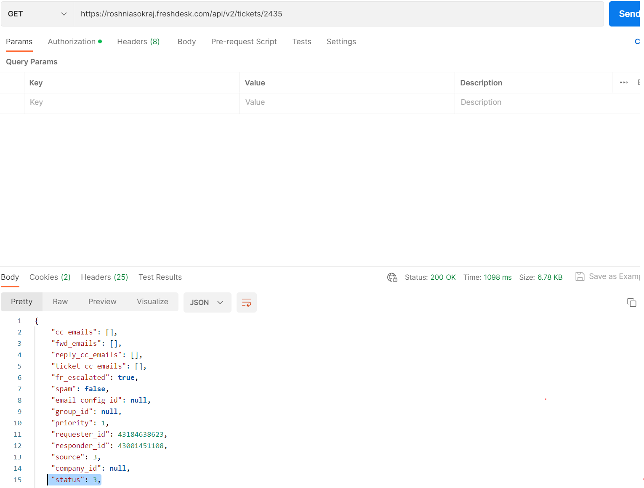Click the "group_id": null line
This screenshot has width=644, height=488.
tap(86, 412)
